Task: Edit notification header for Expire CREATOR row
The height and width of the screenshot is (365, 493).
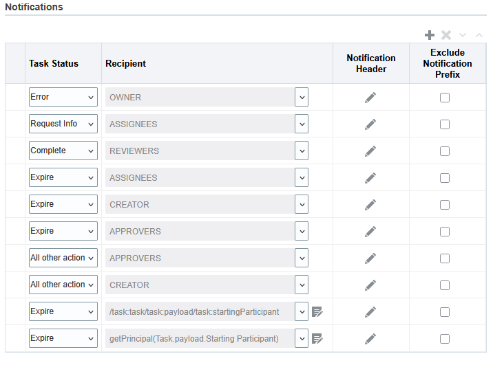Action: [x=370, y=205]
